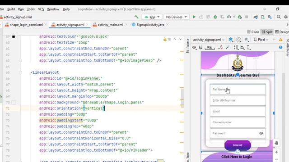The image size is (289, 162).
Task: Toggle autoconnect magnet icon
Action: point(200,48)
